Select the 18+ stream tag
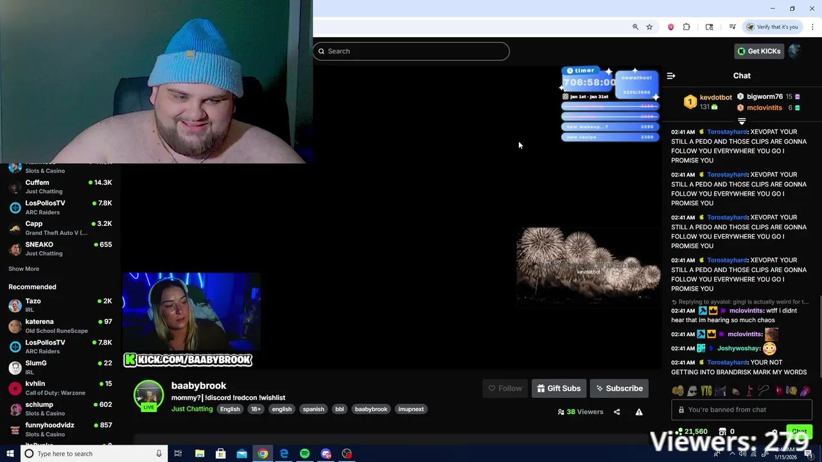This screenshot has width=822, height=462. pyautogui.click(x=256, y=409)
